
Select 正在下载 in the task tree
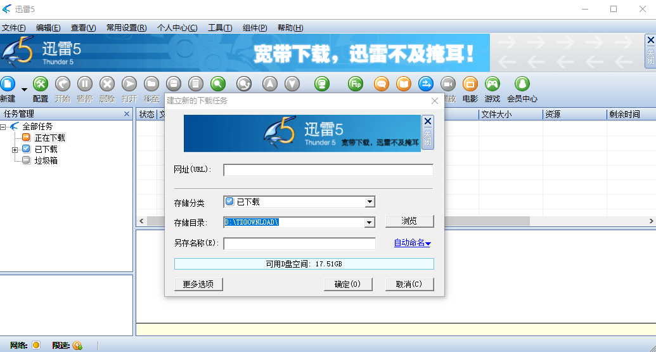click(x=50, y=138)
